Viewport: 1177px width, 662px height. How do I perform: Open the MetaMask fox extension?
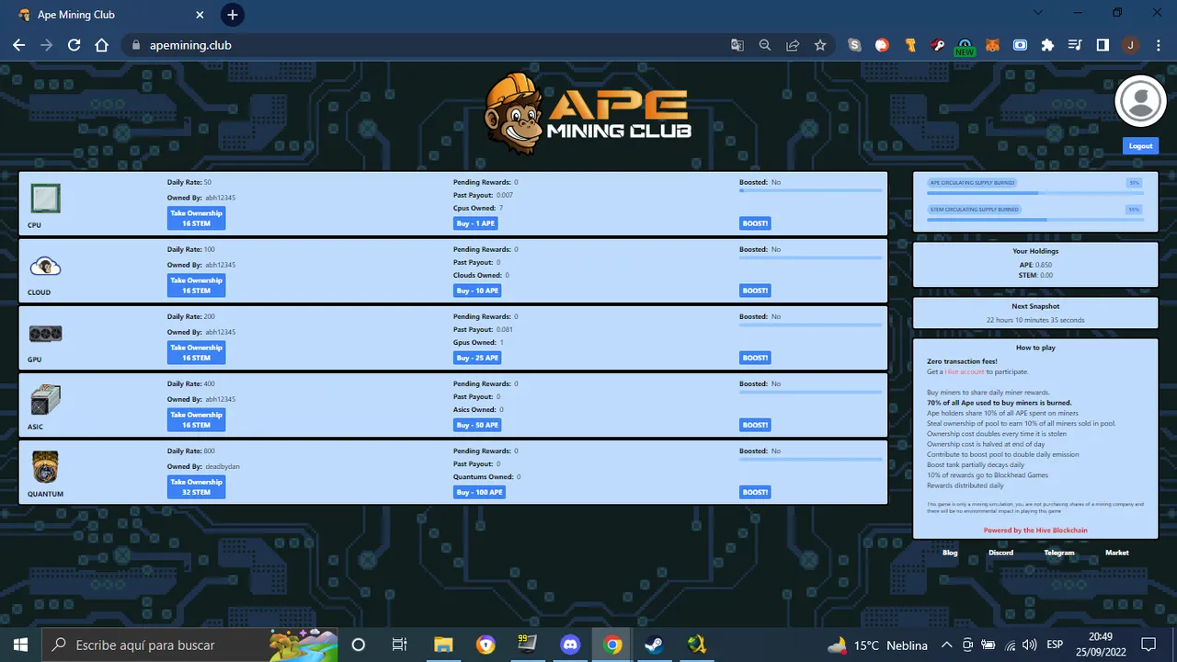pyautogui.click(x=992, y=45)
